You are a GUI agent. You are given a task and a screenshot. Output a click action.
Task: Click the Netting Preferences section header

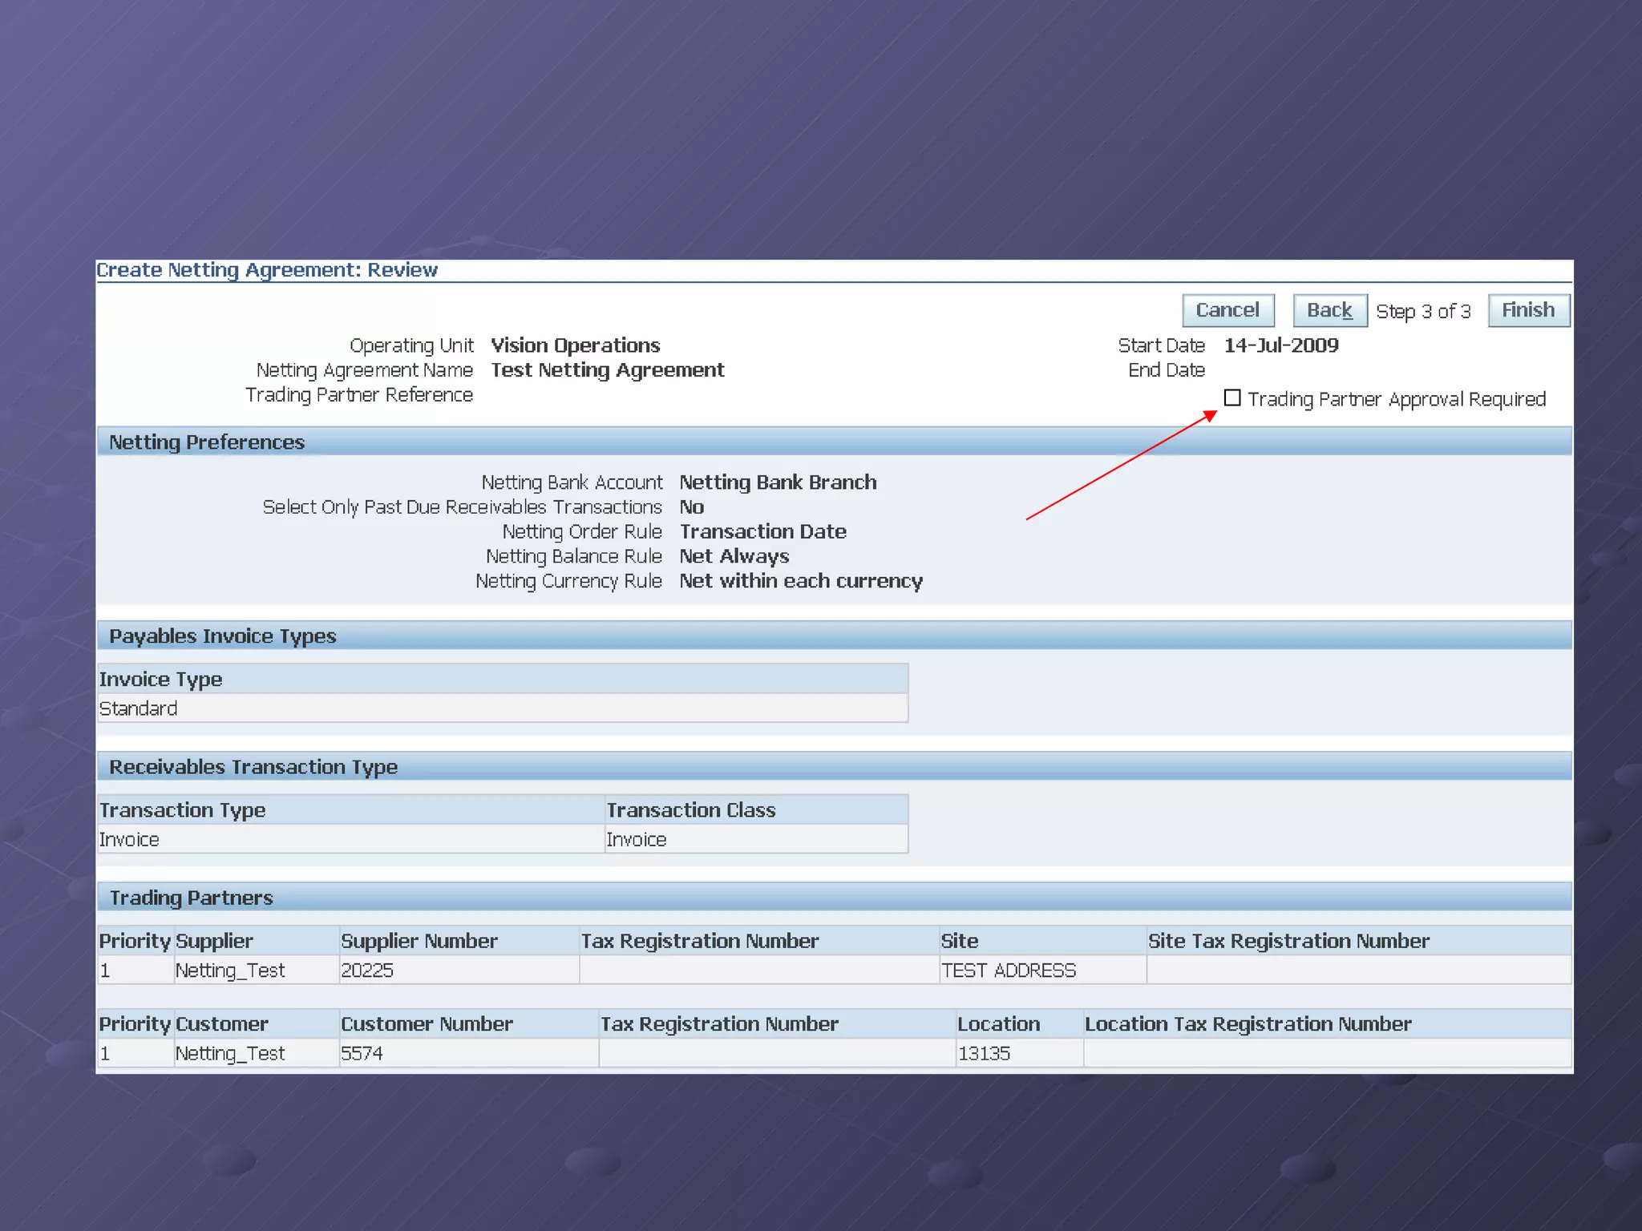click(207, 442)
